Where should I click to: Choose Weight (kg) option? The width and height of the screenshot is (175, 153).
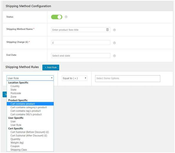pyautogui.click(x=30, y=143)
